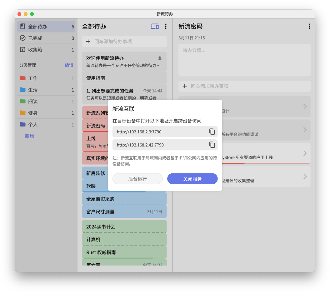Select the 健身 category
Image resolution: width=330 pixels, height=293 pixels.
pyautogui.click(x=46, y=113)
